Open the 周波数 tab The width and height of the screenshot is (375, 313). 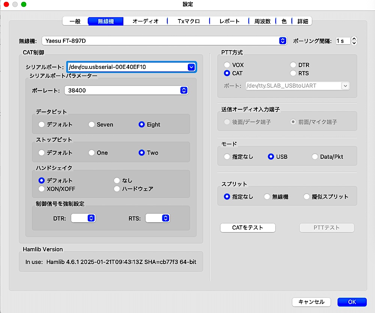262,21
